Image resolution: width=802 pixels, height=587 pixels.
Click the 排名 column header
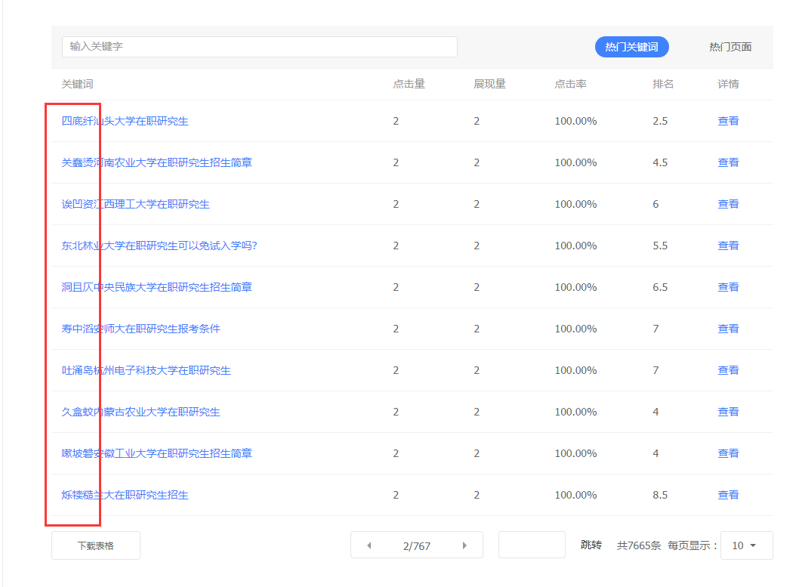663,84
